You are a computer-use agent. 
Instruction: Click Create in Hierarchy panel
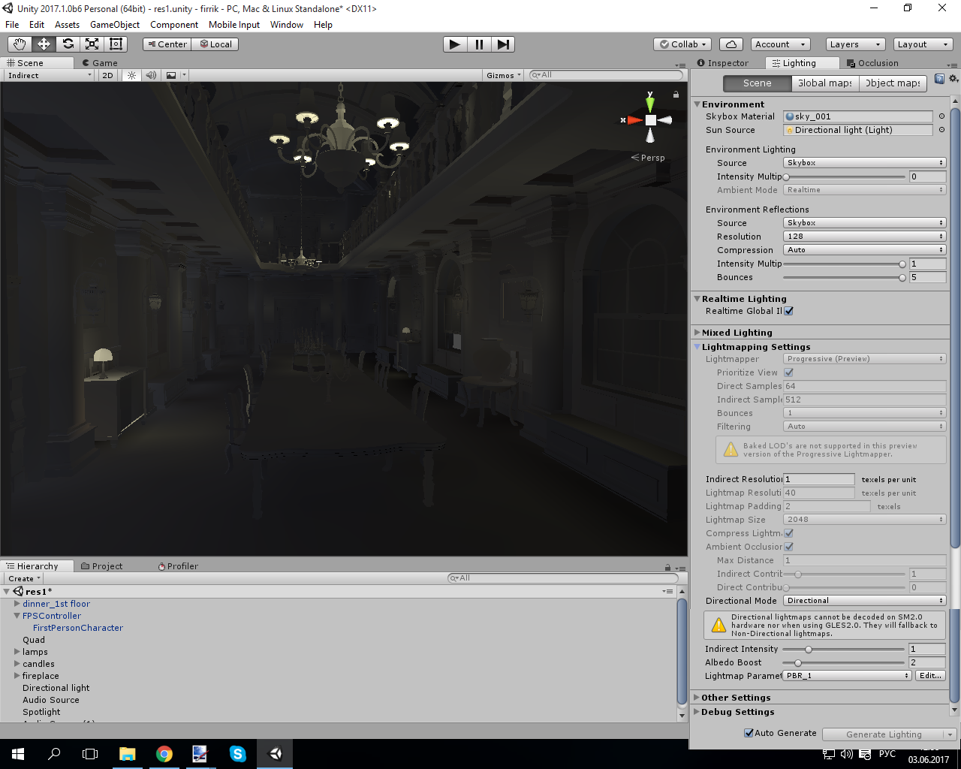pyautogui.click(x=25, y=578)
